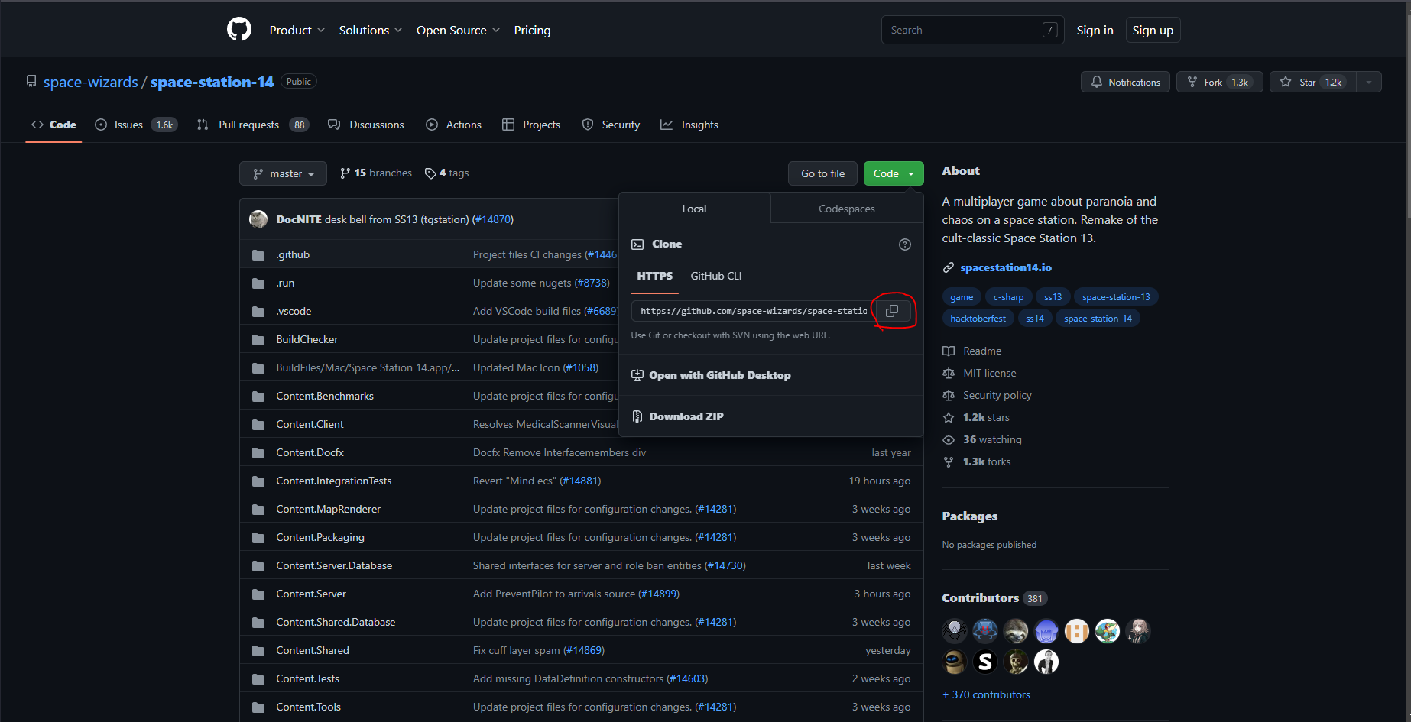Image resolution: width=1411 pixels, height=722 pixels.
Task: Click the clone help question mark icon
Action: point(904,244)
